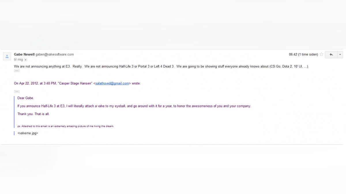Click the "Casper Stage Hansen" name
The width and height of the screenshot is (346, 194).
(75, 83)
